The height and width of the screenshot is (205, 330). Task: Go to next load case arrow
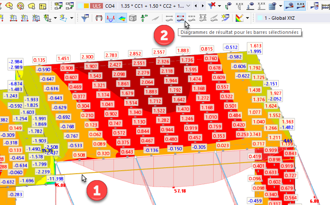[x=202, y=6]
